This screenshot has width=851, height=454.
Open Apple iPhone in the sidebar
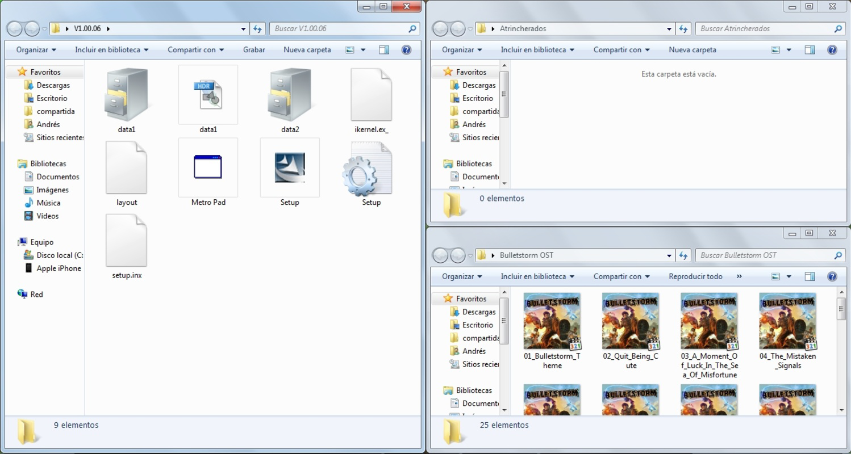tap(59, 268)
